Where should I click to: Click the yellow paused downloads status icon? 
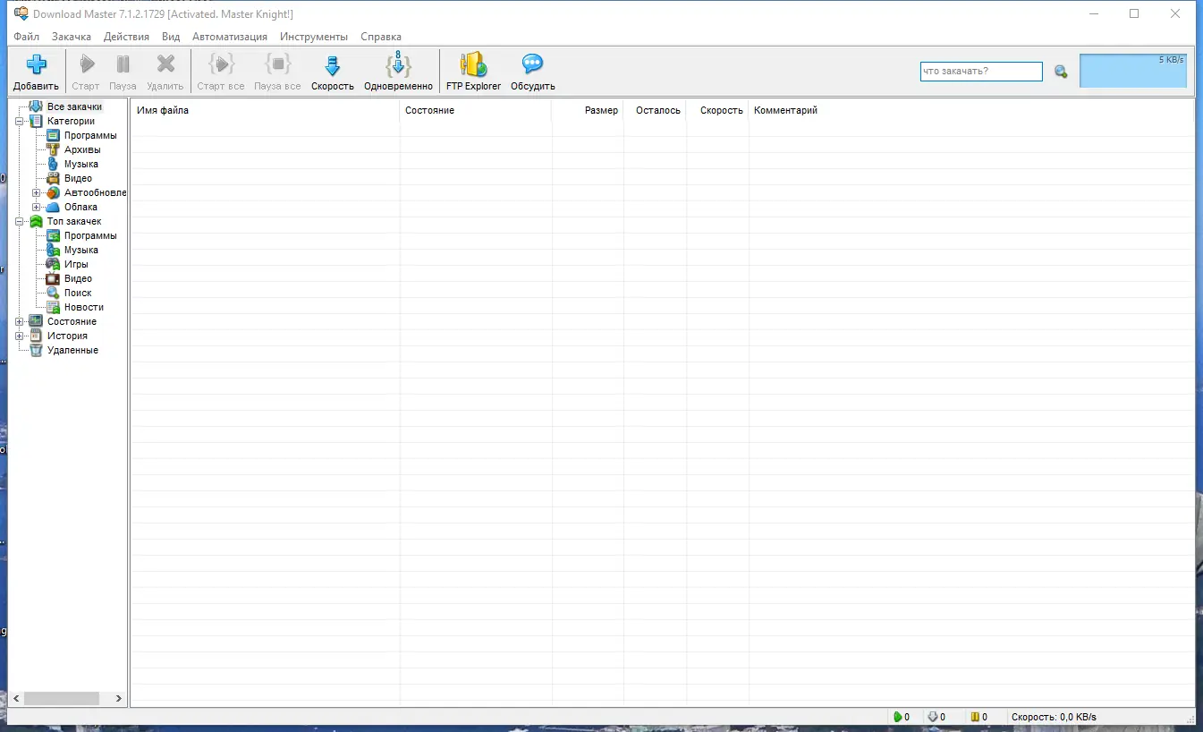(975, 717)
